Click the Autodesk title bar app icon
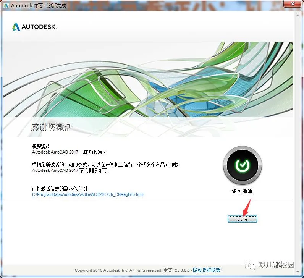Image resolution: width=304 pixels, height=278 pixels. pos(6,5)
